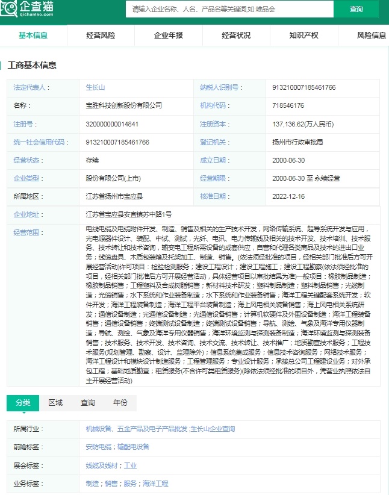Open the 生长山企业查询 link
389x495 pixels.
[213, 429]
